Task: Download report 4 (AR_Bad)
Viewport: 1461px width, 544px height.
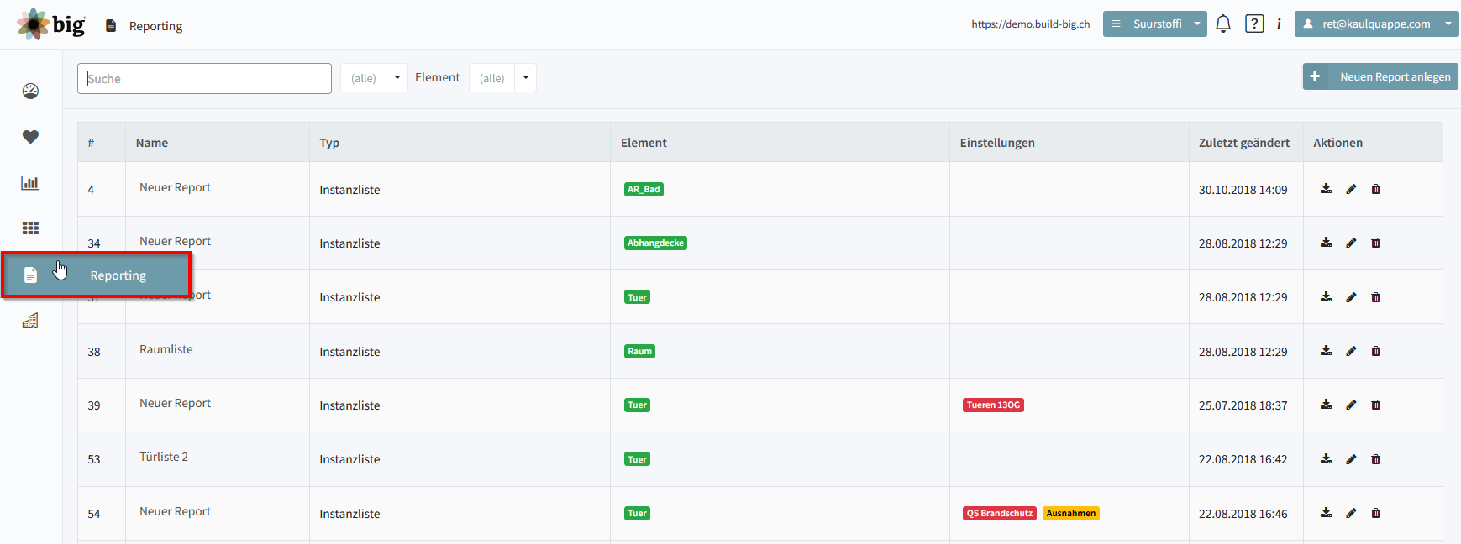Action: 1326,189
